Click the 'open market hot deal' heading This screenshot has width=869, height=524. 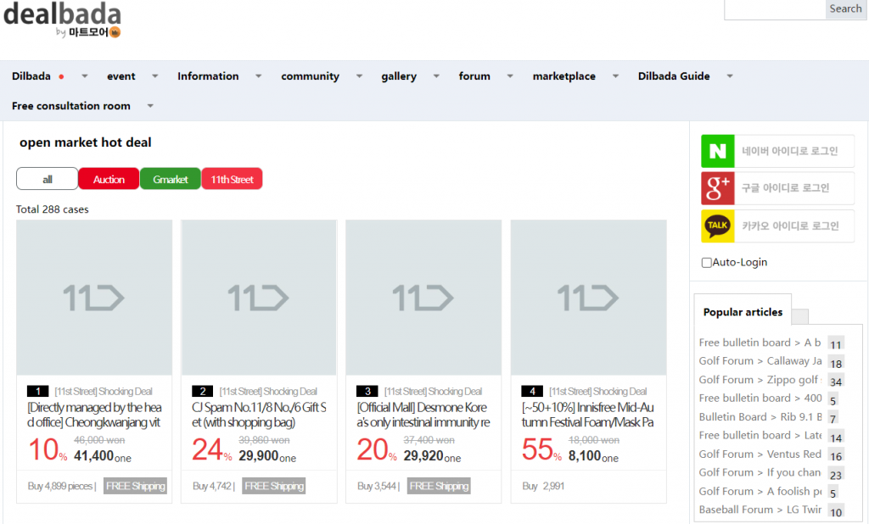click(86, 142)
